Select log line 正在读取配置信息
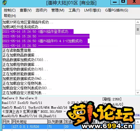Viewport: 140px width, 131px height. click(19, 50)
